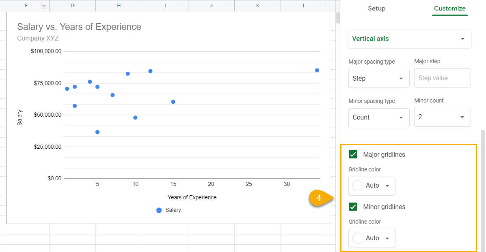Open the Minor gridline color Auto picker
The width and height of the screenshot is (486, 252).
[x=372, y=238]
